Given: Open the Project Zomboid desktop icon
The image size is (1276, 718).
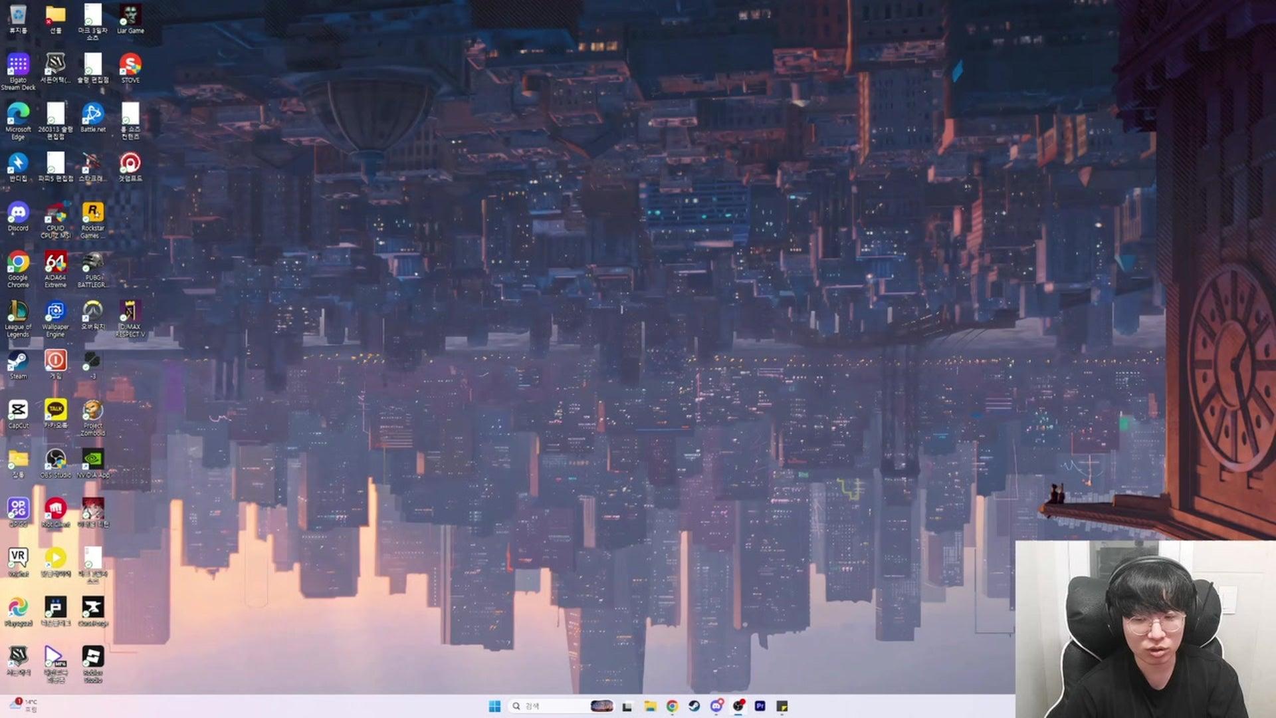Looking at the screenshot, I should pos(92,411).
